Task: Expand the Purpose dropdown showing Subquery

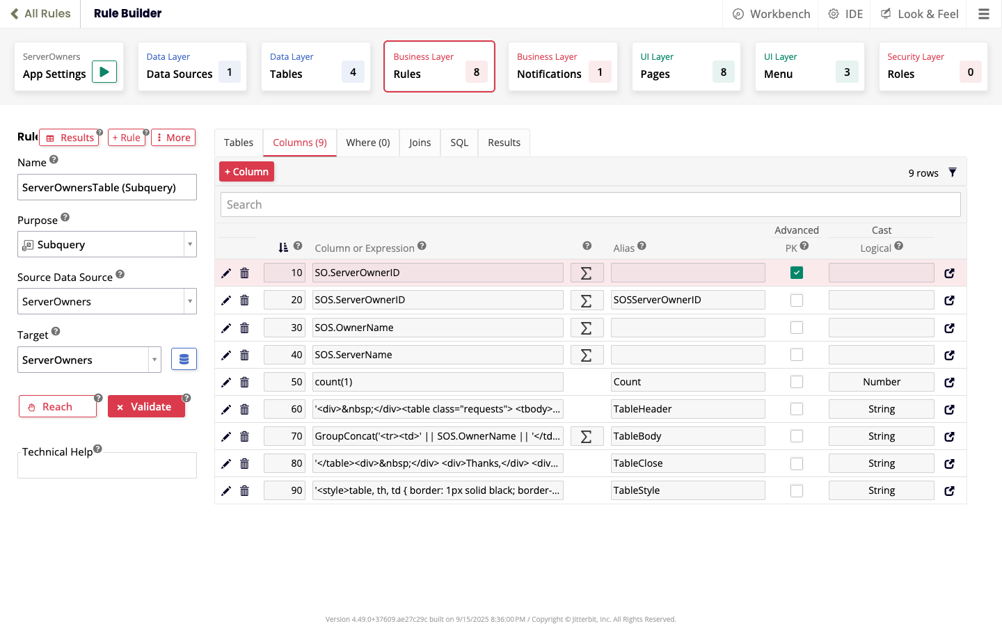Action: point(189,244)
